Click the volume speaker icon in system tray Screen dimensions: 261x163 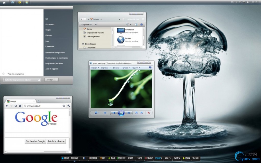click(248, 2)
